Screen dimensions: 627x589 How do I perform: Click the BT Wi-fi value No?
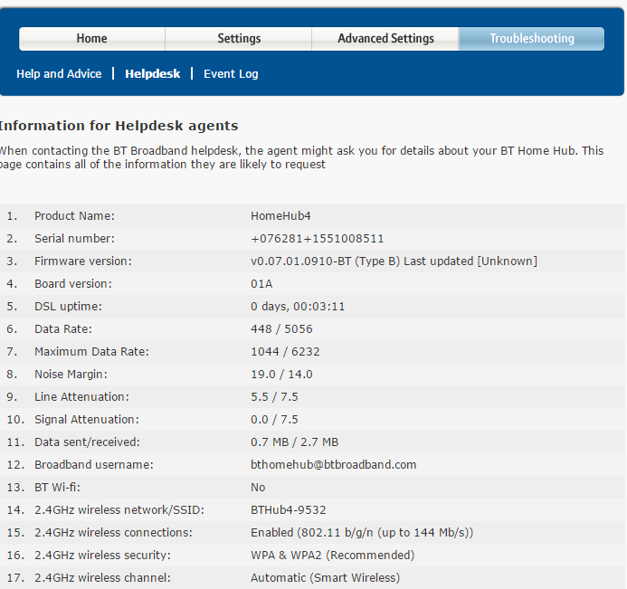tap(258, 488)
